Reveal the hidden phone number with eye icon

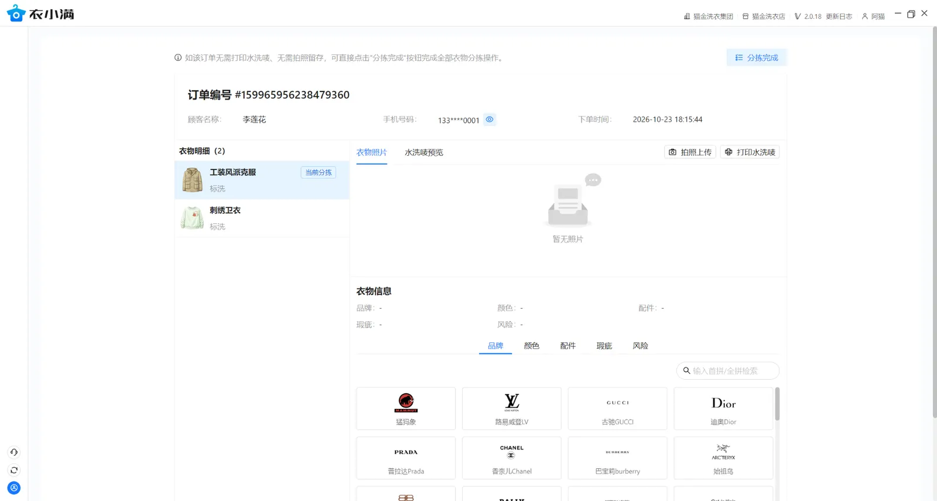tap(490, 120)
